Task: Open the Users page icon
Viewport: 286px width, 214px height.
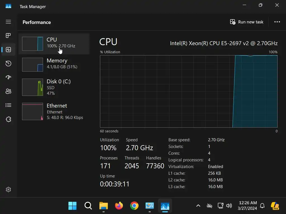Action: click(8, 91)
